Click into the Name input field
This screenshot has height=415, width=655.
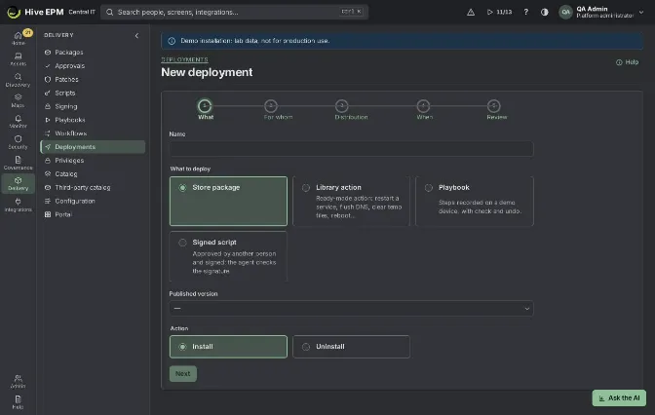click(351, 149)
